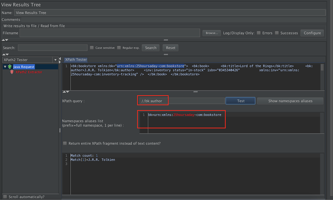Click the expand-down arrow above the Search label
The width and height of the screenshot is (333, 200).
[x=7, y=40]
